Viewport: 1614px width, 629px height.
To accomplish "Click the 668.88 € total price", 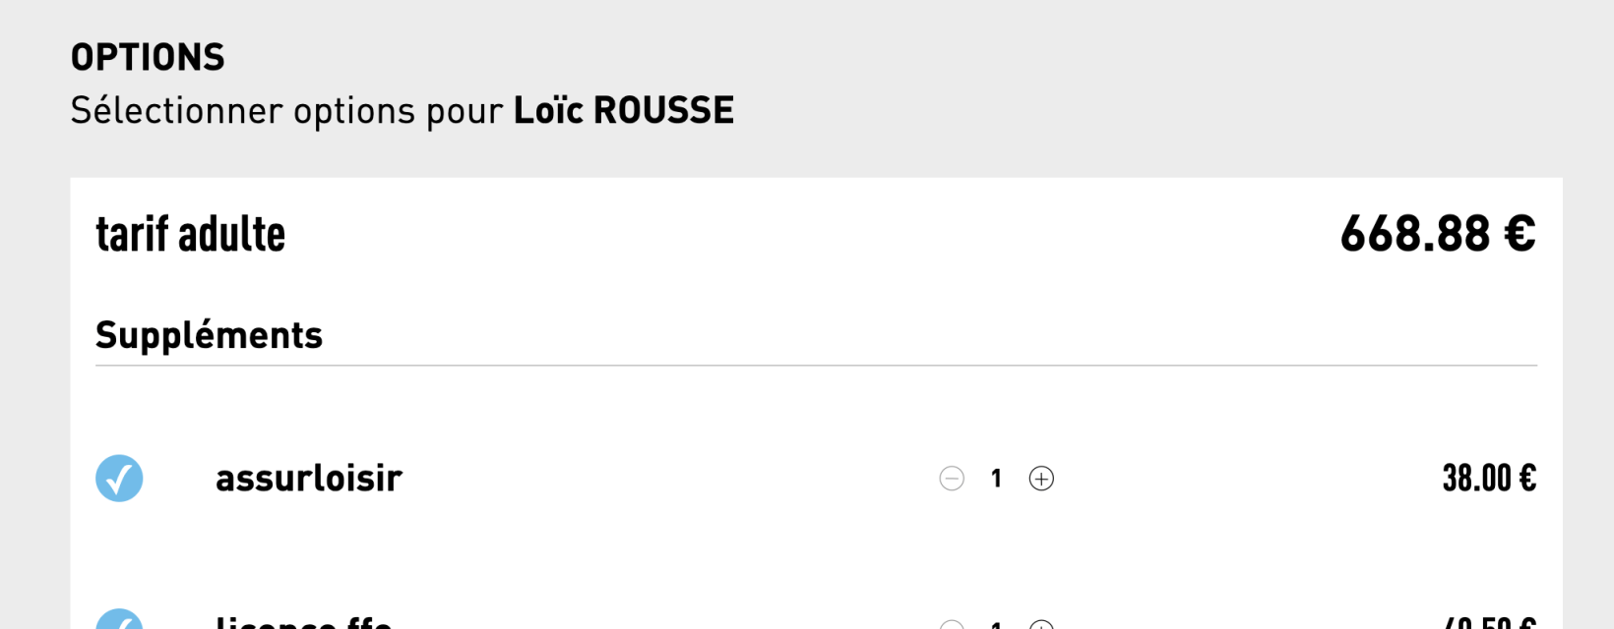I will [1437, 235].
